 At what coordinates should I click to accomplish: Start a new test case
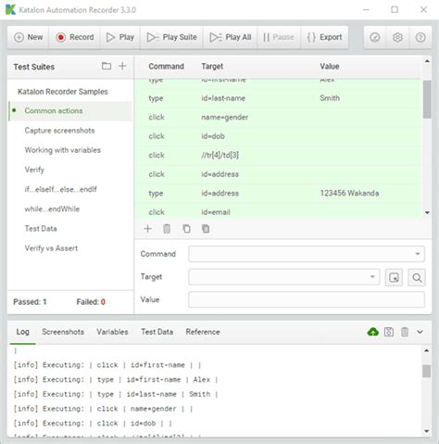(x=28, y=37)
